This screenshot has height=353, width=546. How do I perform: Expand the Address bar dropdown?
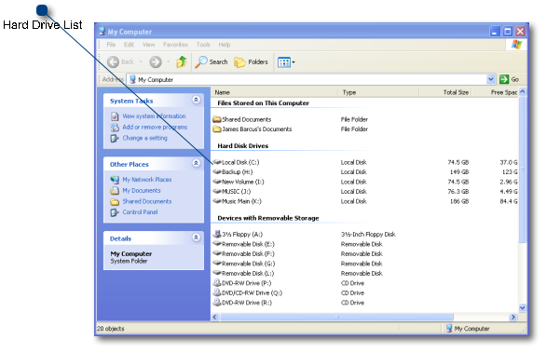tap(490, 79)
